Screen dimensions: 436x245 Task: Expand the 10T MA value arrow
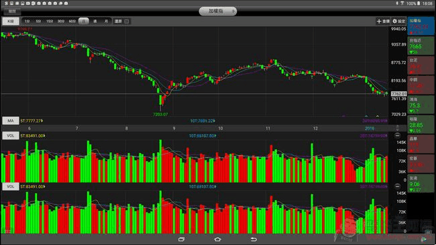point(214,121)
